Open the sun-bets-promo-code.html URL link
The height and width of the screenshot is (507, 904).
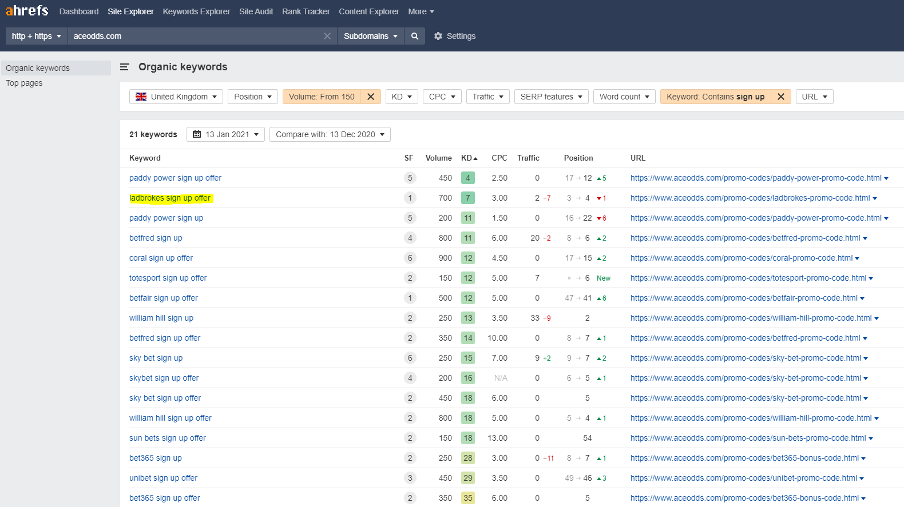[748, 438]
